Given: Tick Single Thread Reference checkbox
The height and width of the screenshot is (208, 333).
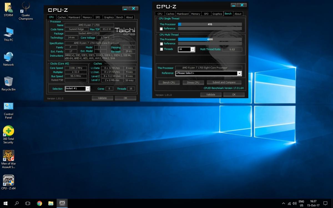Looking at the screenshot, I should (x=161, y=29).
